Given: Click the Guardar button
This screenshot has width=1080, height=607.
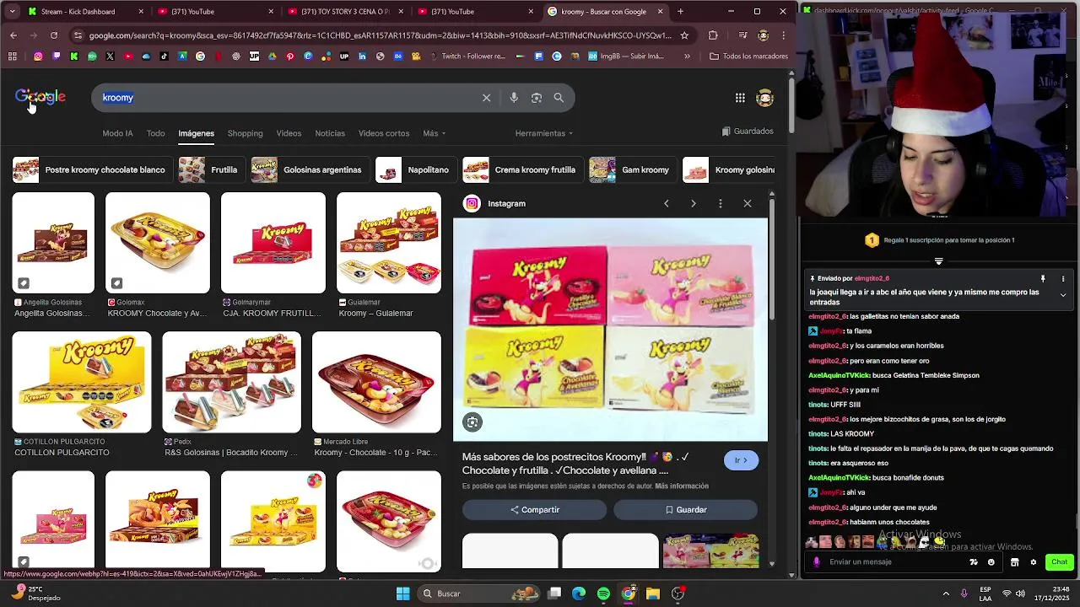Looking at the screenshot, I should (x=685, y=509).
